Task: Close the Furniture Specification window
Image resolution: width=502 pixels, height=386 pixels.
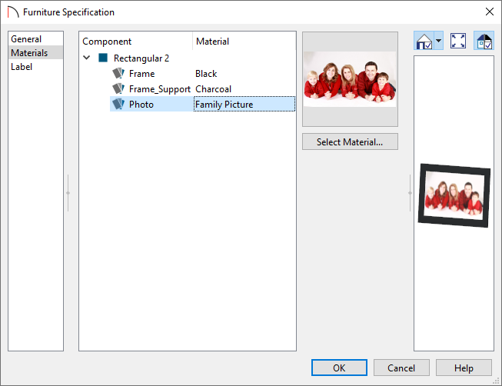Action: pyautogui.click(x=489, y=12)
